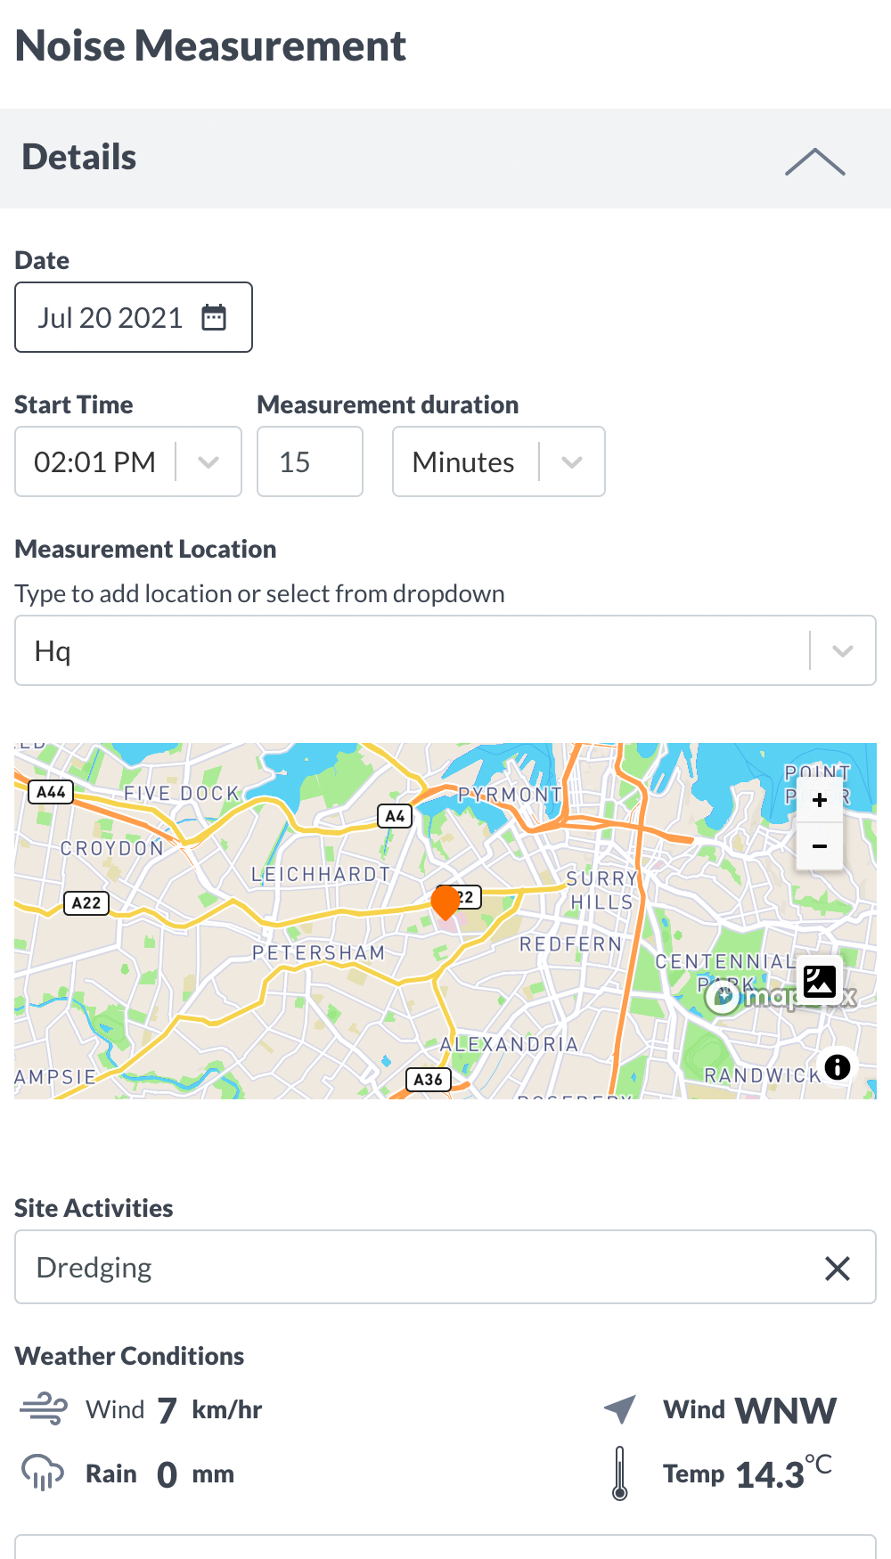Open the Measurement Location dropdown arrow

(842, 650)
